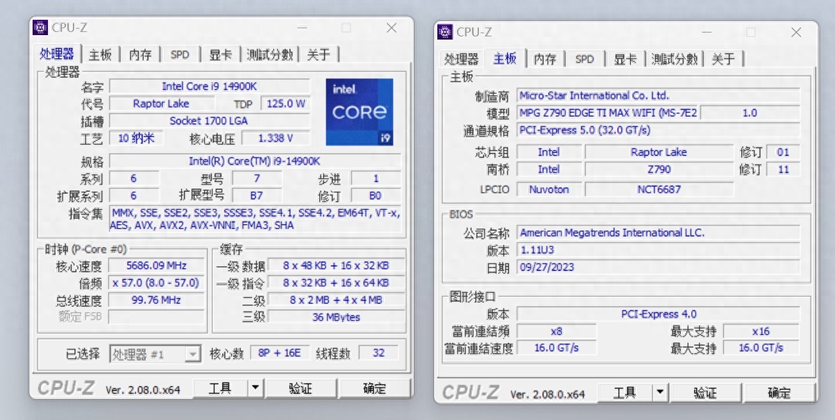The image size is (835, 420).
Task: Go to 测試分數 tab in left window
Action: tap(270, 55)
